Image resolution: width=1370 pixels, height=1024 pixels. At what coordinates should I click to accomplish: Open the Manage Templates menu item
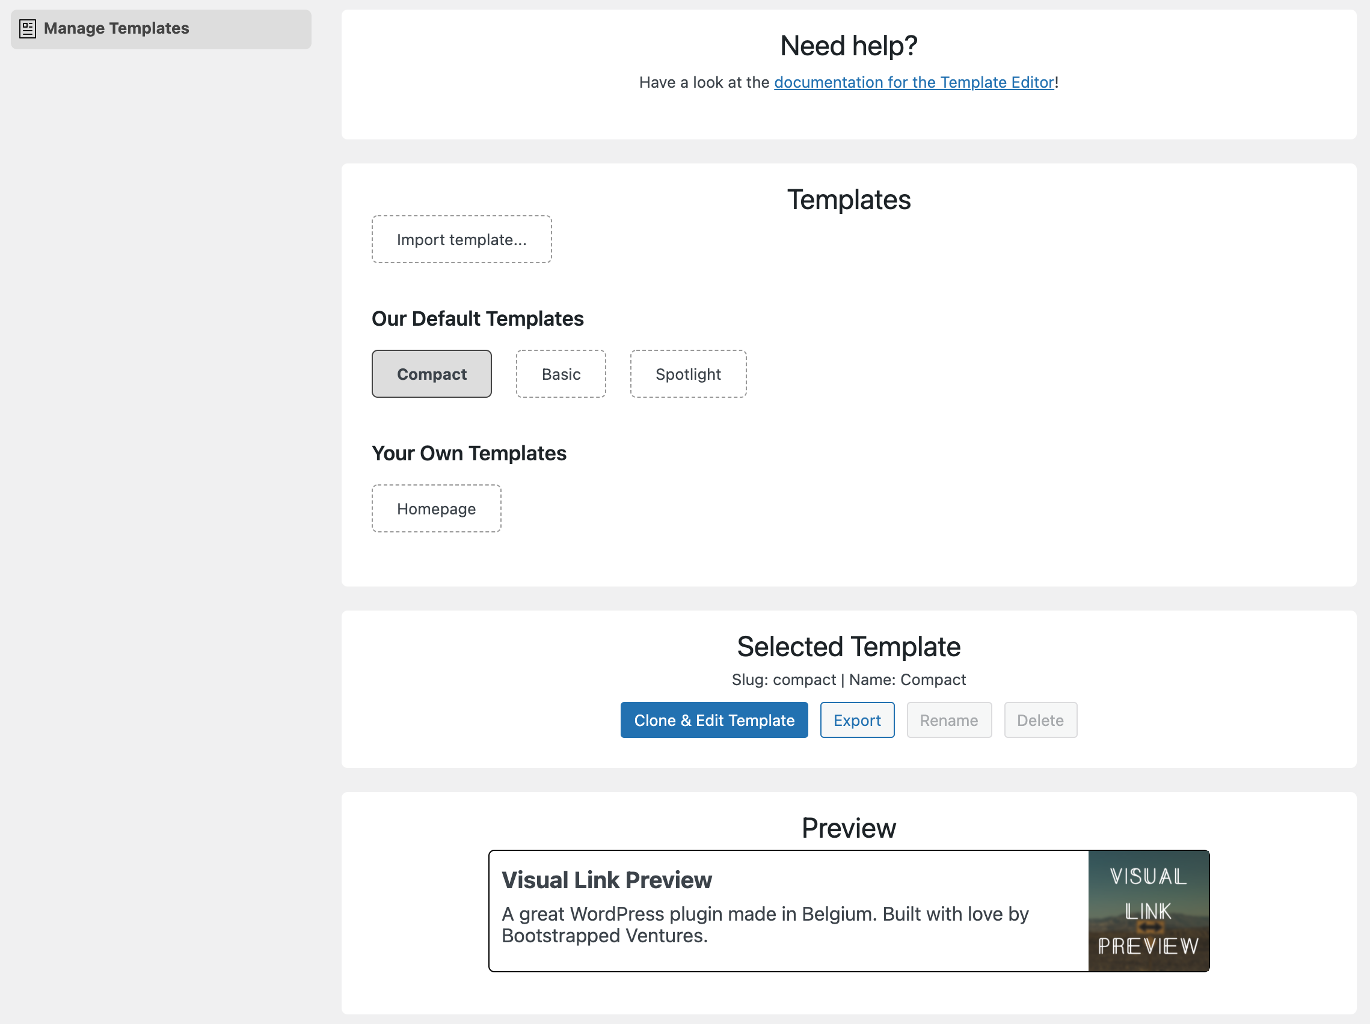tap(161, 29)
